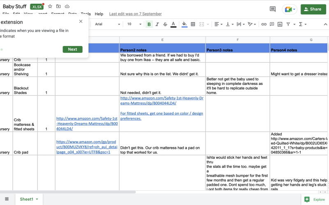Open the Last edit was on 7 September link

point(135,14)
